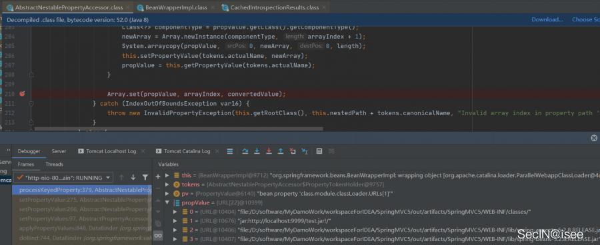600x245 pixels.
Task: Click the Show Watches glasses icon
Action: click(x=157, y=236)
